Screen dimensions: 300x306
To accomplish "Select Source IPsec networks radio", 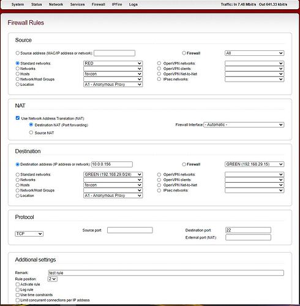I will (x=159, y=79).
